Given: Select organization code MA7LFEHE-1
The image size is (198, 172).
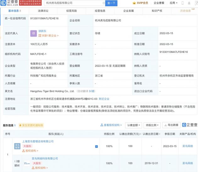Looking at the screenshot, I should click(38, 54).
